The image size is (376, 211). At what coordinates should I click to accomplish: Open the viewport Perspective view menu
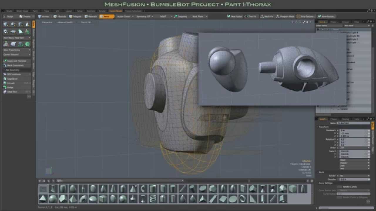[47, 22]
